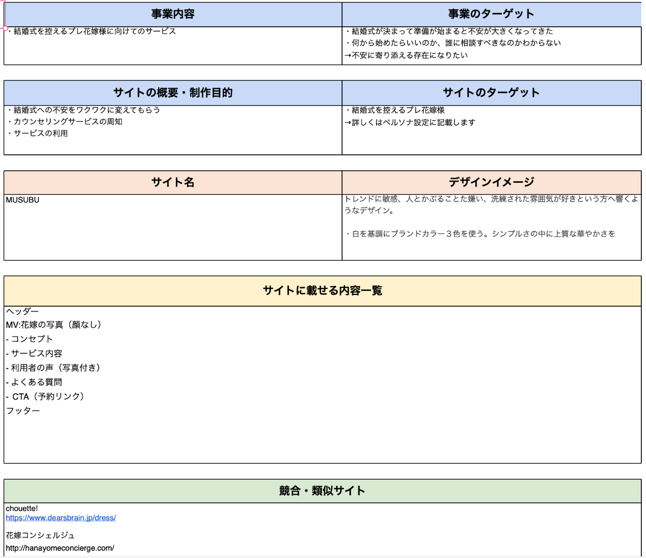Select the デザインイメージ header cell
Image resolution: width=646 pixels, height=558 pixels.
click(x=491, y=182)
